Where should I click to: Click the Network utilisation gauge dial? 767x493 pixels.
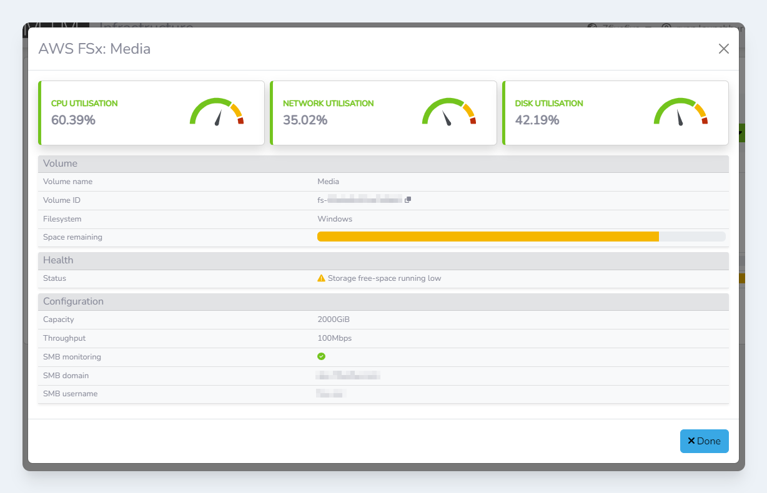point(448,112)
